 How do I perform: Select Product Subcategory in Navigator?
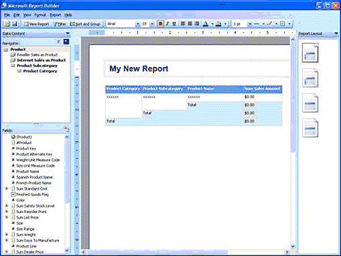[x=37, y=66]
